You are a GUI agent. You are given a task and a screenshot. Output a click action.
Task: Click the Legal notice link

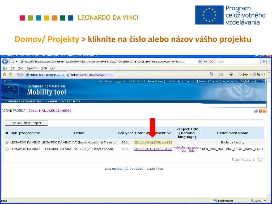(x=229, y=81)
